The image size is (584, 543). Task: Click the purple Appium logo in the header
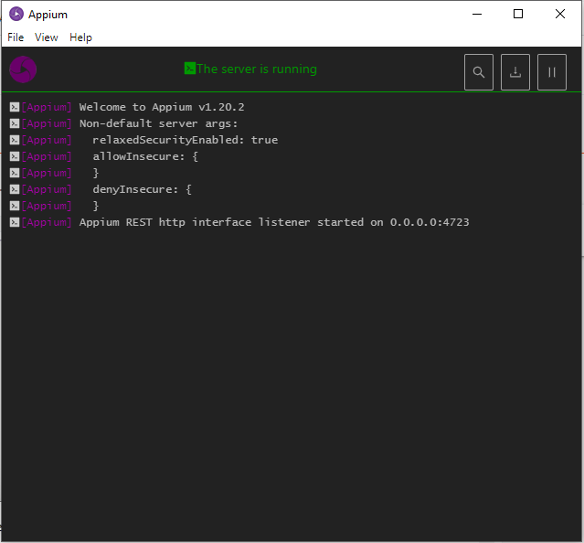click(x=23, y=69)
